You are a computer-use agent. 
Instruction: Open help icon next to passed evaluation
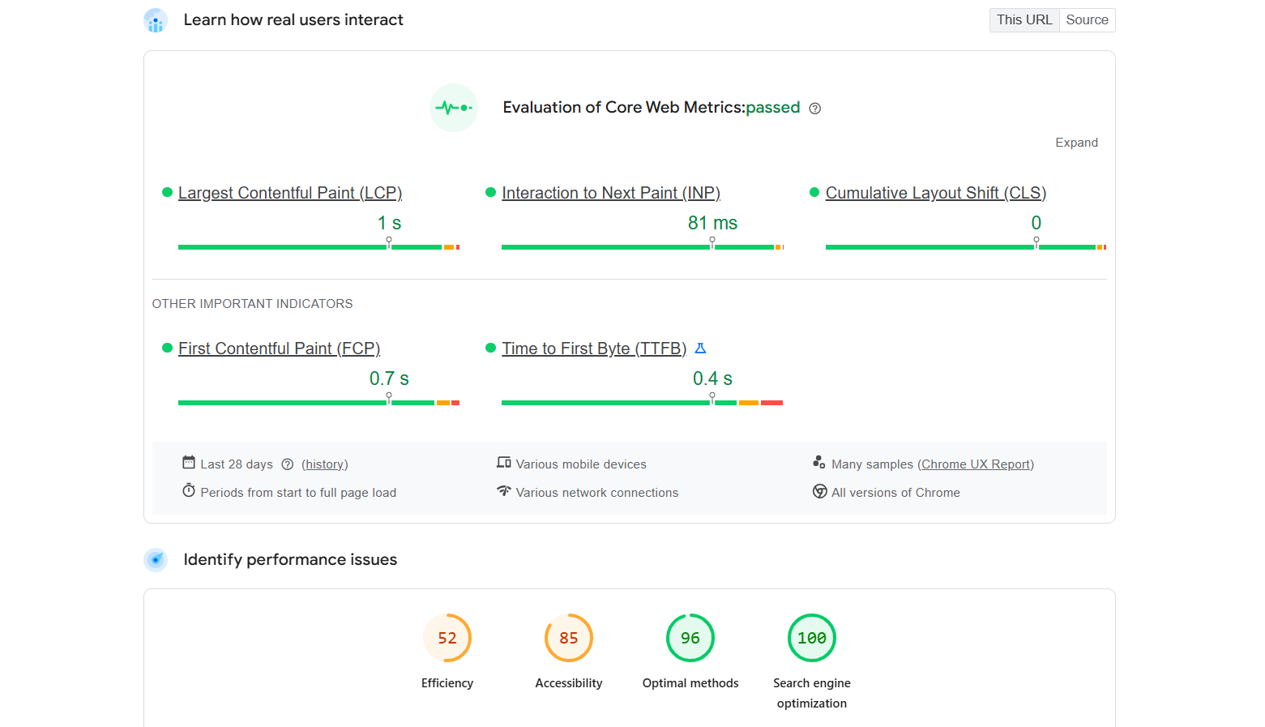[x=815, y=109]
